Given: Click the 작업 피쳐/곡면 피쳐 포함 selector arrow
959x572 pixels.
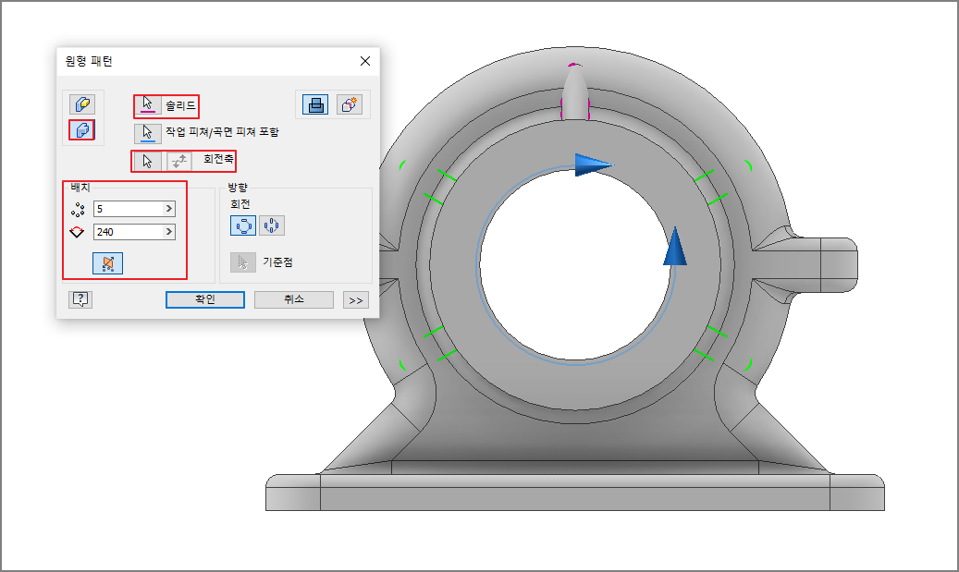Looking at the screenshot, I should pos(147,133).
